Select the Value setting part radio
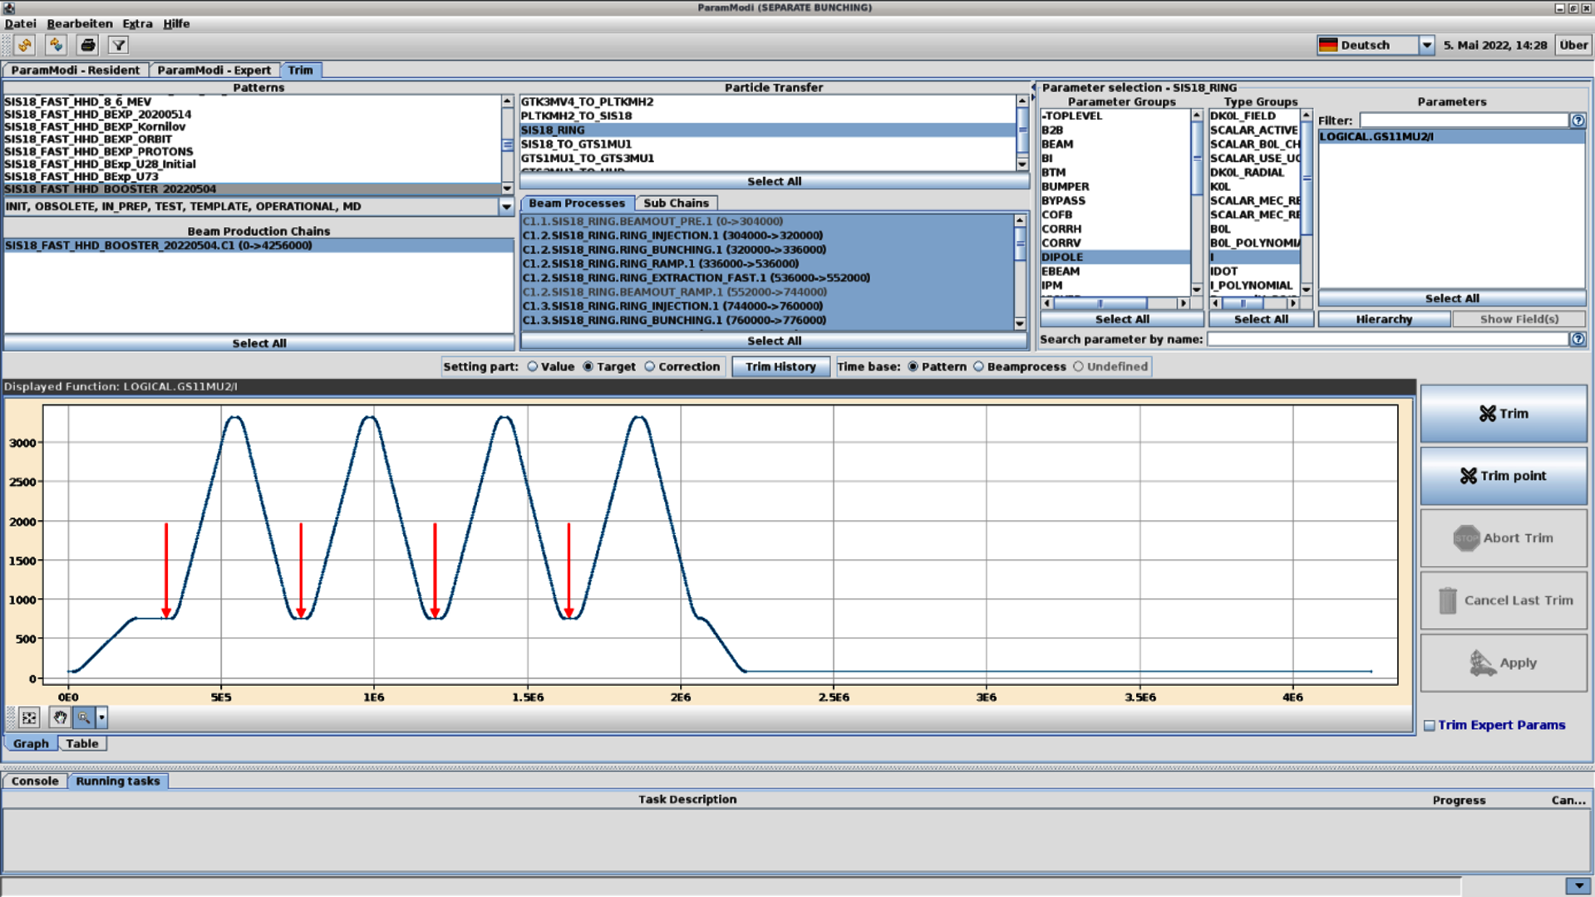 533,366
